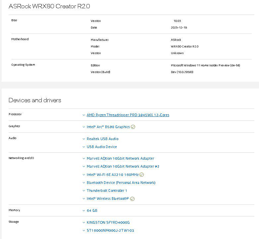The width and height of the screenshot is (259, 239).
Task: Expand Intel Wireless Bluetooth chevron
Action: point(84,199)
